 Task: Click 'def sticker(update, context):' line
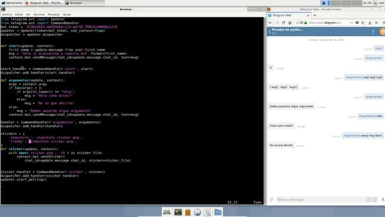coord(29,149)
